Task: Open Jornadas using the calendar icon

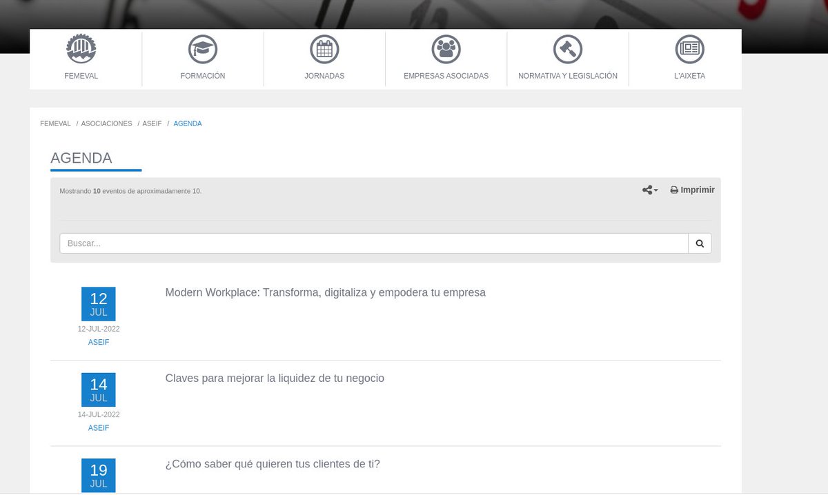Action: (x=324, y=49)
